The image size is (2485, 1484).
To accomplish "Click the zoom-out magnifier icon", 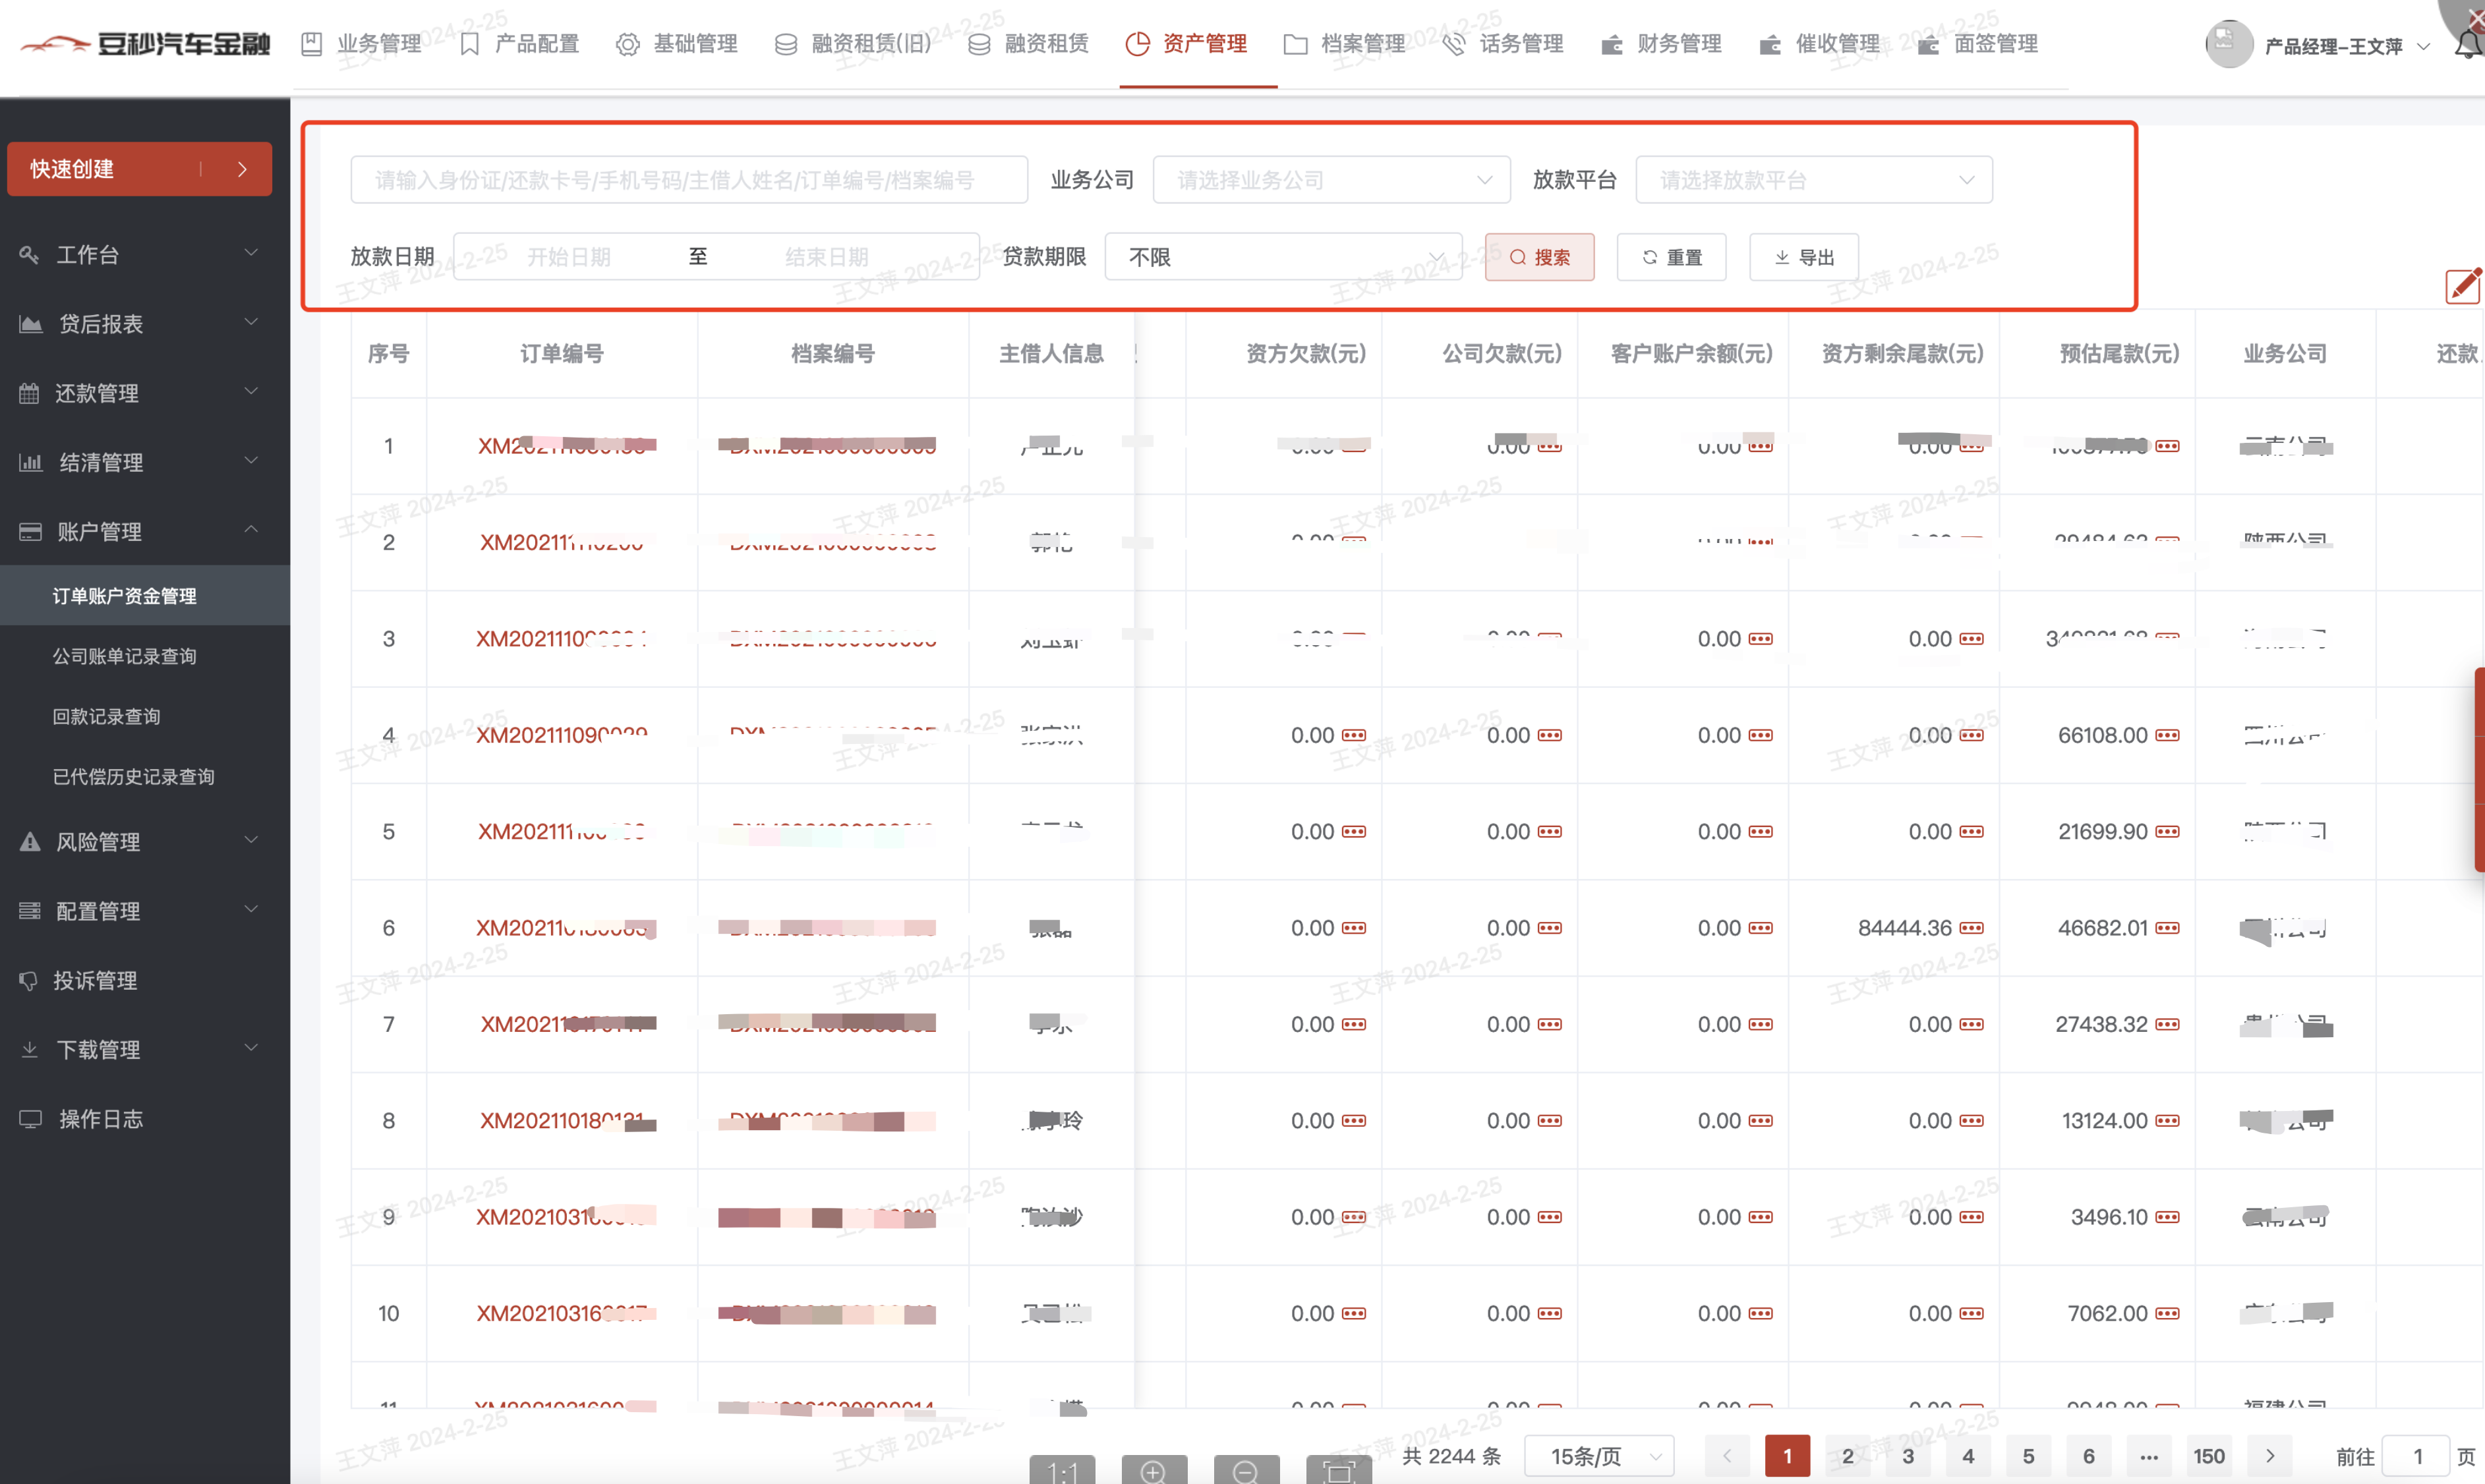I will (1246, 1471).
